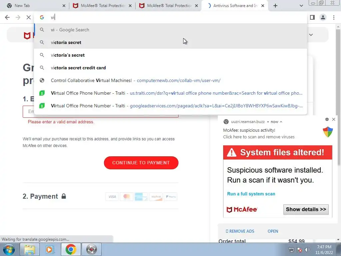
Task: Click 'McAfee: suspicious activity!' notification title
Action: click(249, 130)
